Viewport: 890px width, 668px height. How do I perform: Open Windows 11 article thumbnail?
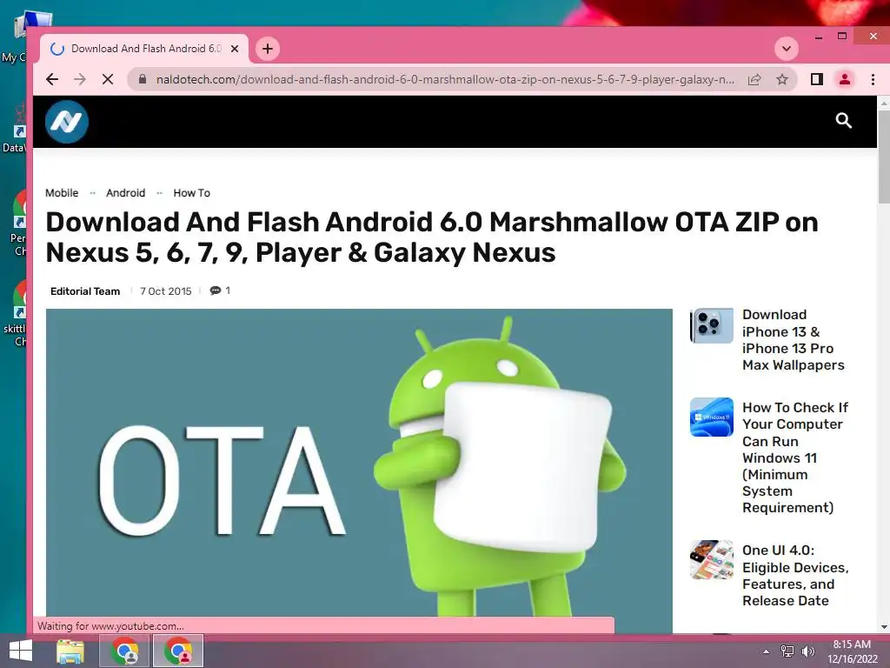pos(712,417)
